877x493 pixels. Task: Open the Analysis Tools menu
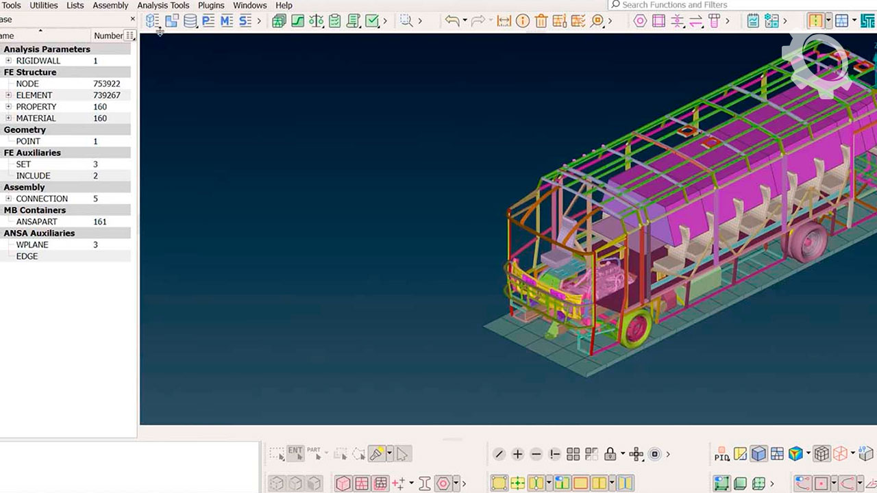[x=163, y=5]
